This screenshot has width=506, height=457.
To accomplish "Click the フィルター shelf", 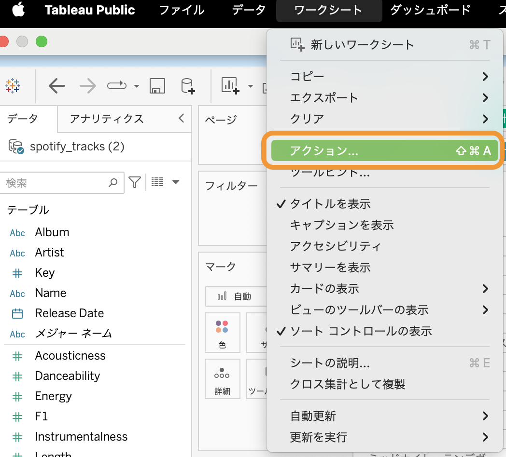I will click(232, 208).
